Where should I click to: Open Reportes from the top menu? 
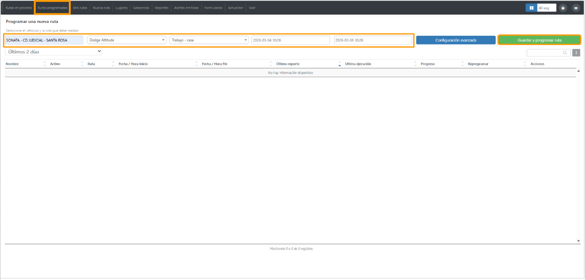point(162,8)
